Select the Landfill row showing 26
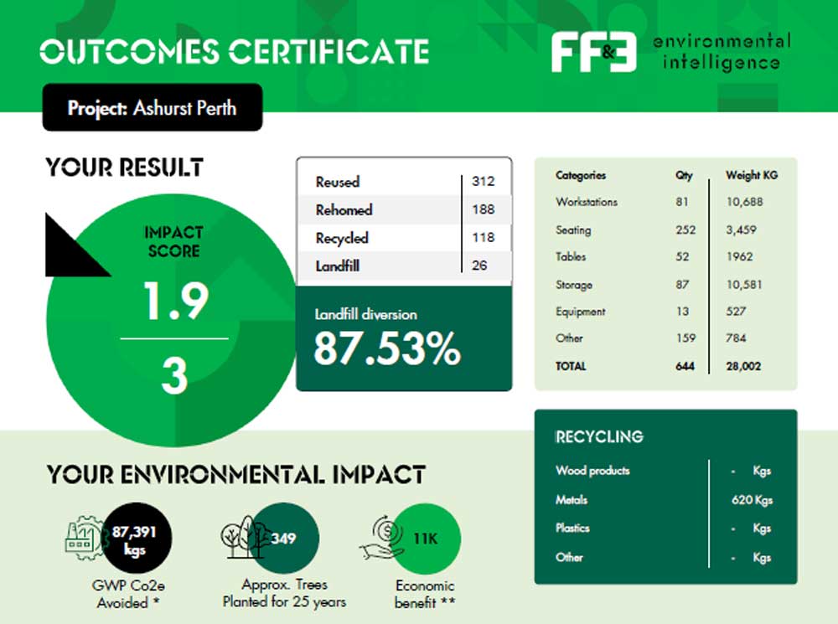 [x=403, y=266]
